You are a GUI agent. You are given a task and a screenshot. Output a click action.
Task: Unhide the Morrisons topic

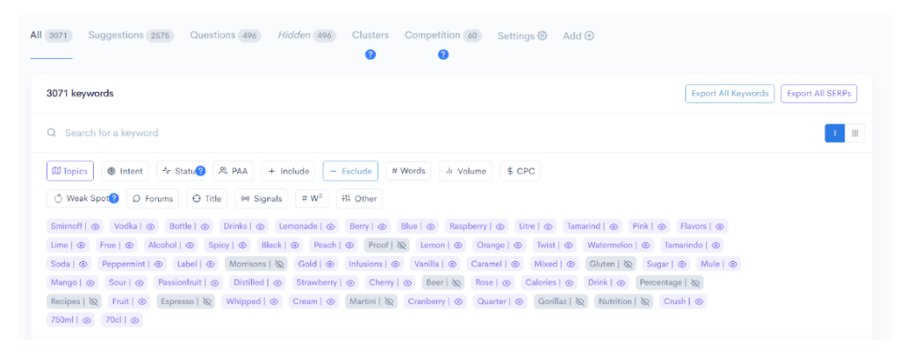[280, 264]
